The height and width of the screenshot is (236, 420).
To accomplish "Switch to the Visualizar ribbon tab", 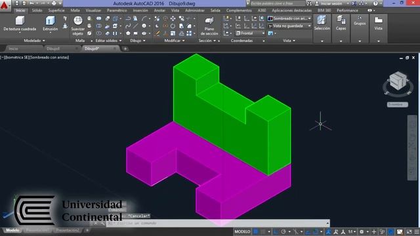I will [93, 10].
